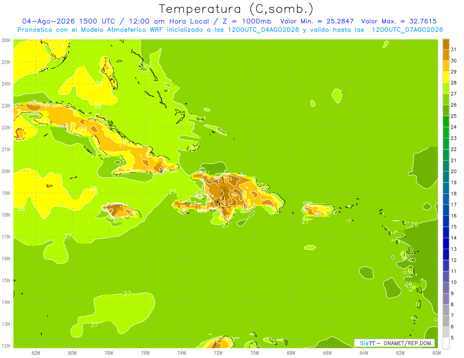
Task: Click longitude axis label 66W
Action: pyautogui.click(x=328, y=353)
